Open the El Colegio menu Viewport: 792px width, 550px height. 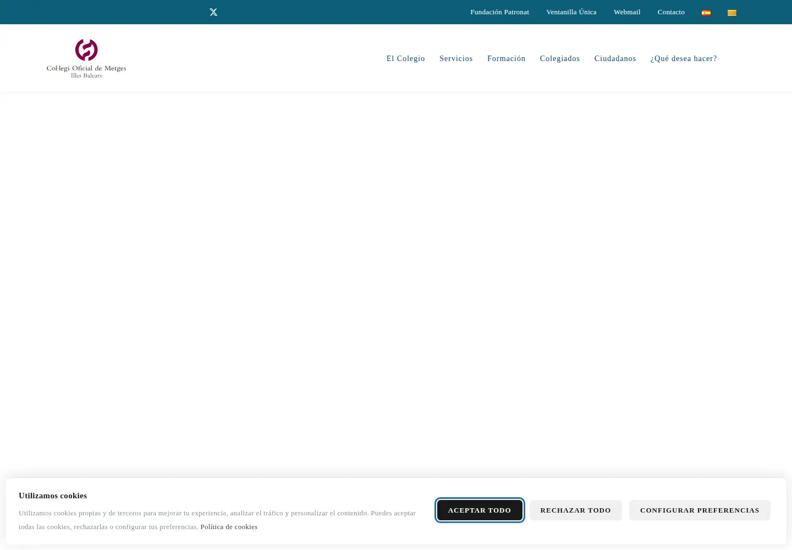click(406, 58)
